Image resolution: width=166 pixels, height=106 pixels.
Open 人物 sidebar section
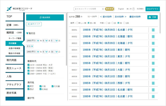(14, 77)
